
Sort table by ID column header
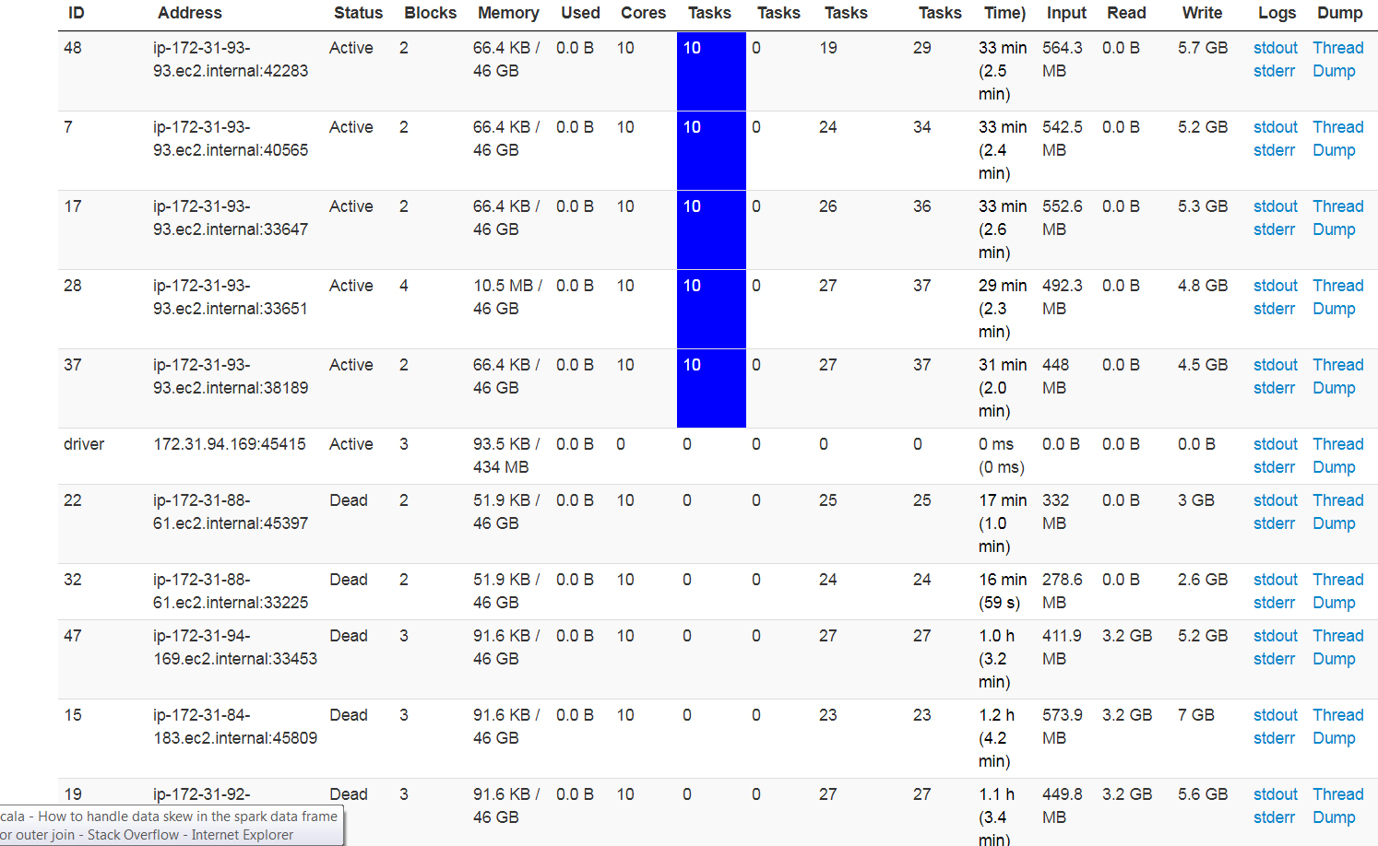[x=76, y=13]
